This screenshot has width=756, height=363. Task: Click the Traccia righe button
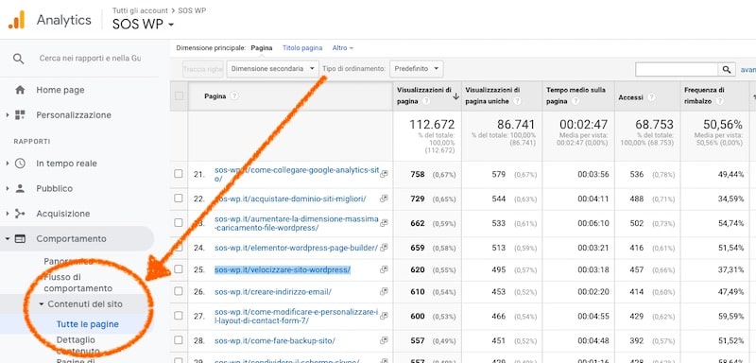[x=203, y=69]
